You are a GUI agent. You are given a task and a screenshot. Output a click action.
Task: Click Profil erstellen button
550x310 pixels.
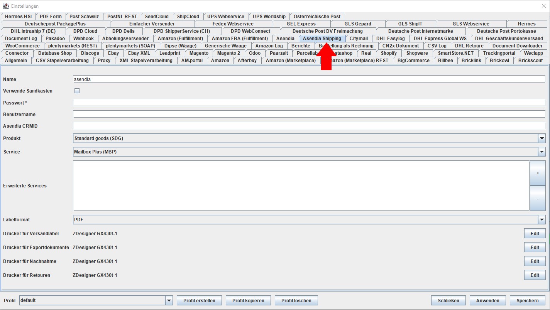(x=199, y=301)
